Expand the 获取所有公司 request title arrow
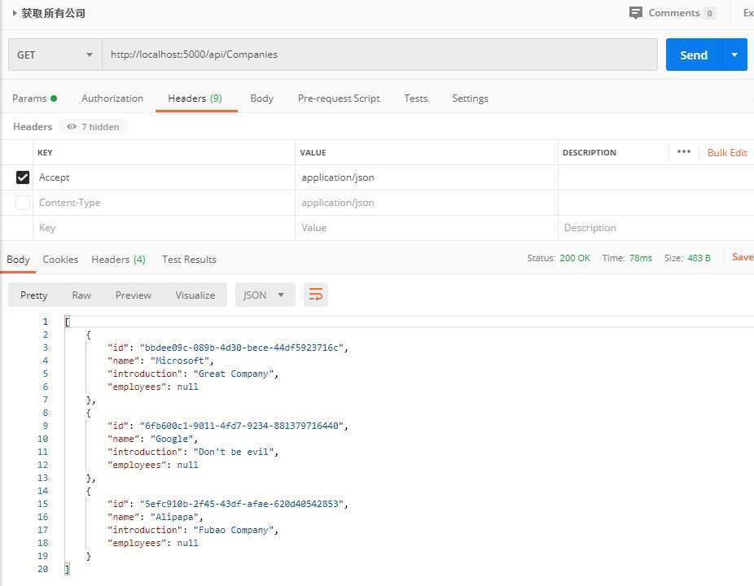 [x=15, y=13]
